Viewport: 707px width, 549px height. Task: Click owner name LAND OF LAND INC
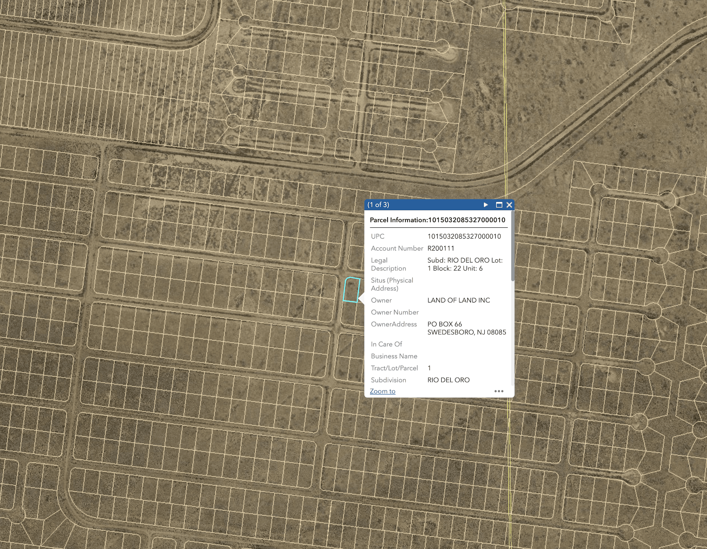pyautogui.click(x=459, y=300)
